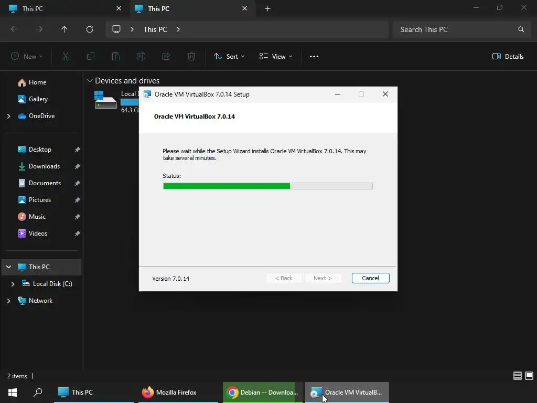Image resolution: width=537 pixels, height=403 pixels.
Task: Select OneDrive in the sidebar
Action: (41, 116)
